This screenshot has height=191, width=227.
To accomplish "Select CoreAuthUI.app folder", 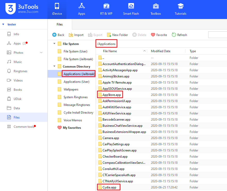I will coord(161,169).
